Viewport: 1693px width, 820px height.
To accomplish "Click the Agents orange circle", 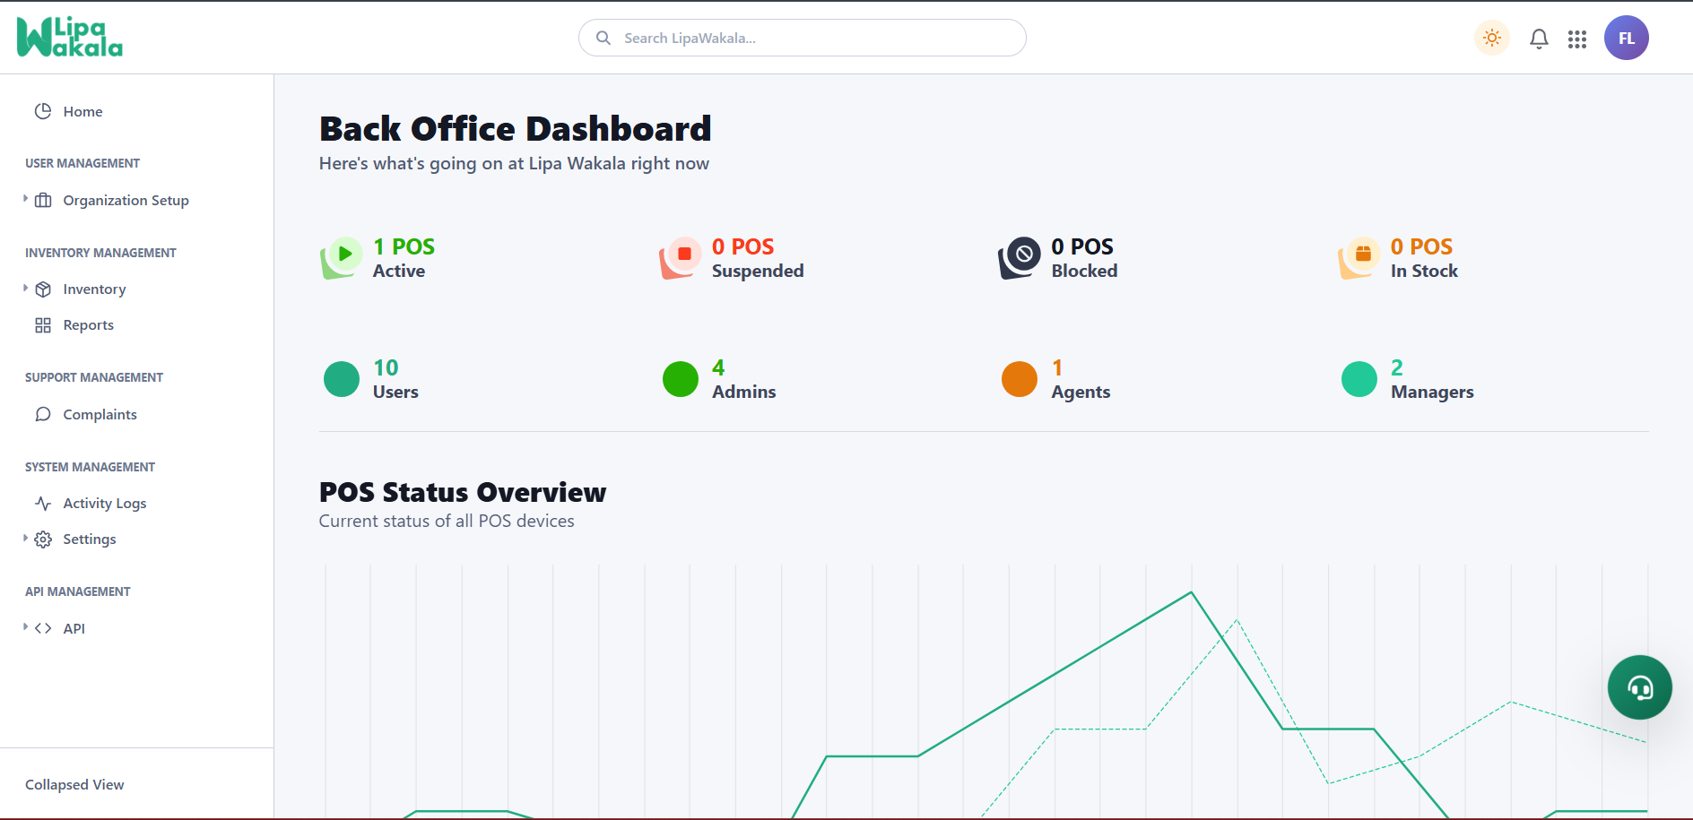I will 1020,379.
